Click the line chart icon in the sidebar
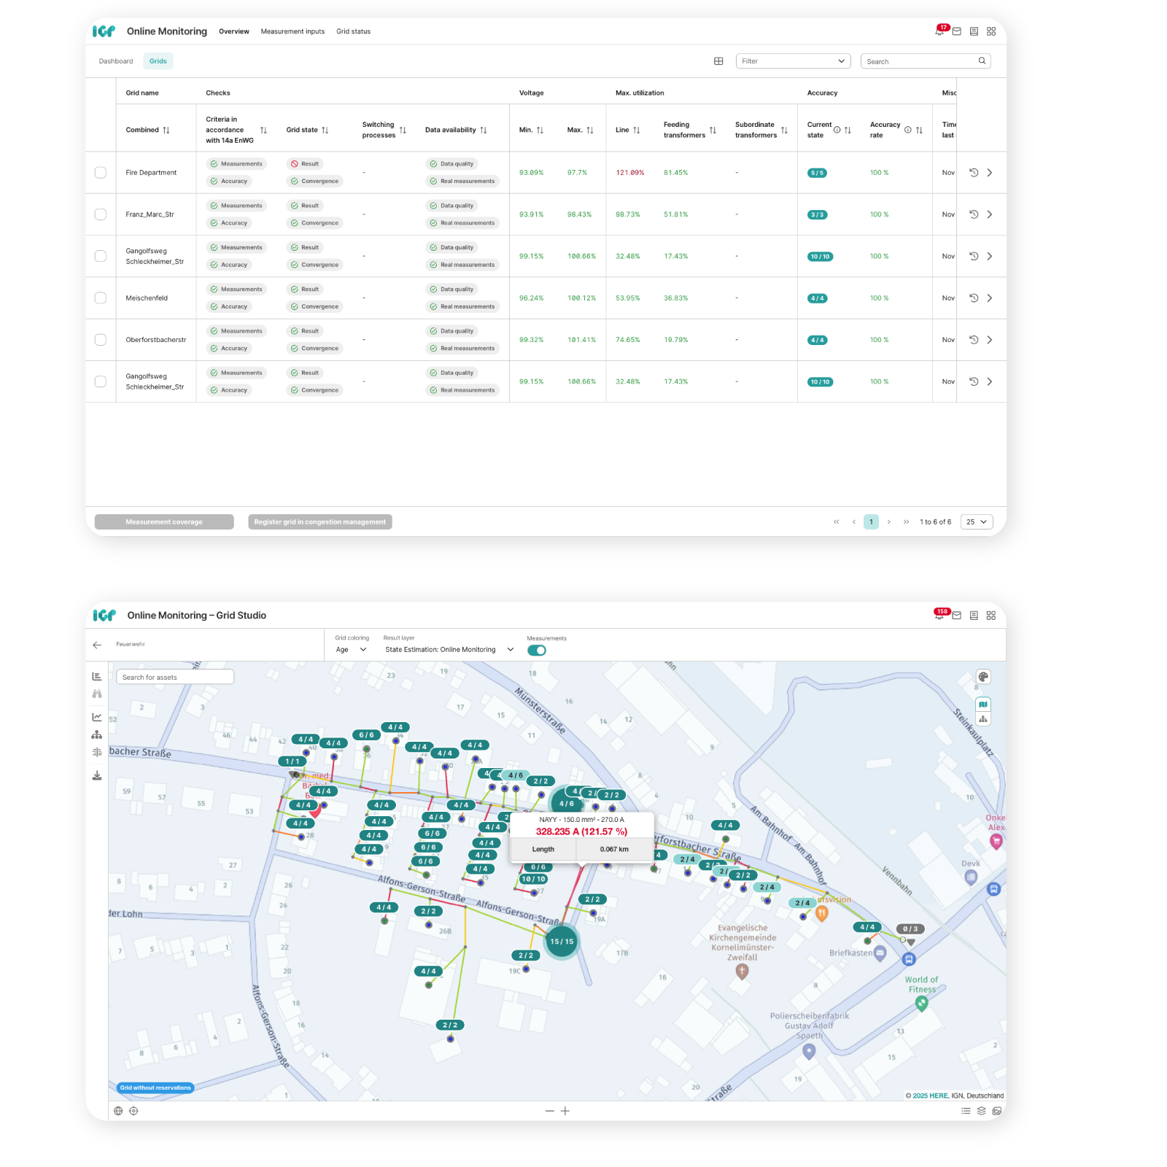This screenshot has height=1167, width=1167. point(97,717)
